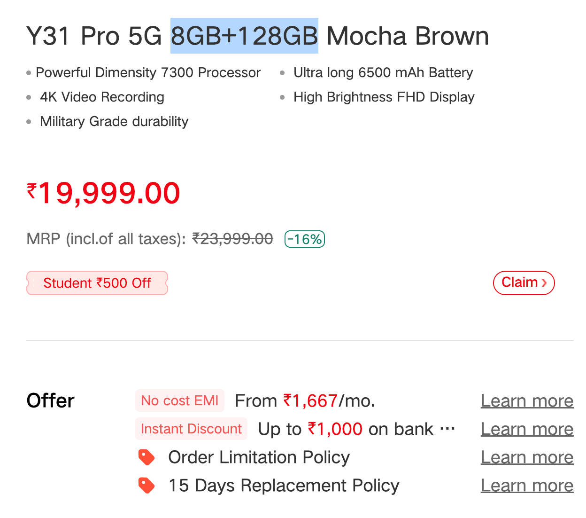Open Learn more beside 15 Days Replacement Policy
586x518 pixels.
pyautogui.click(x=527, y=486)
